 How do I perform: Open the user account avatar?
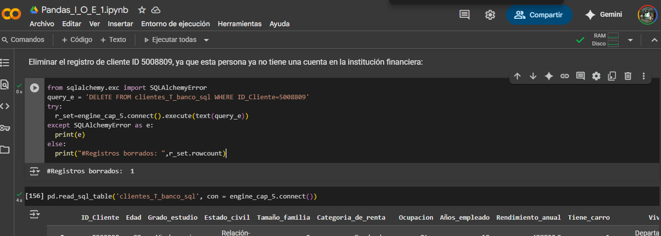(x=647, y=15)
